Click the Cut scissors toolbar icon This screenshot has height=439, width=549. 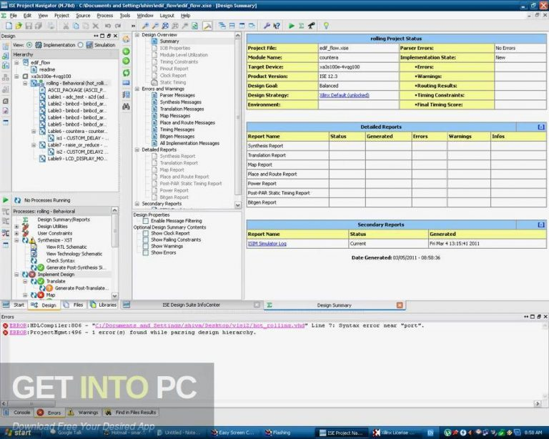pos(66,26)
